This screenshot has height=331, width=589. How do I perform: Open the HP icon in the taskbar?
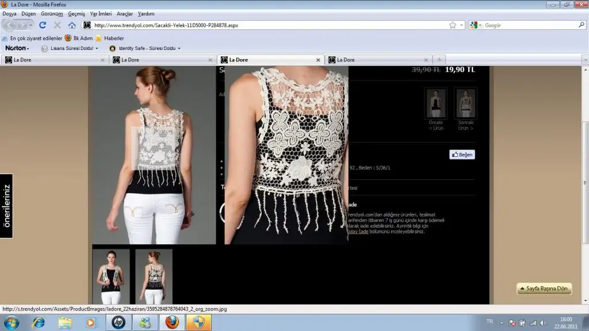coord(117,322)
